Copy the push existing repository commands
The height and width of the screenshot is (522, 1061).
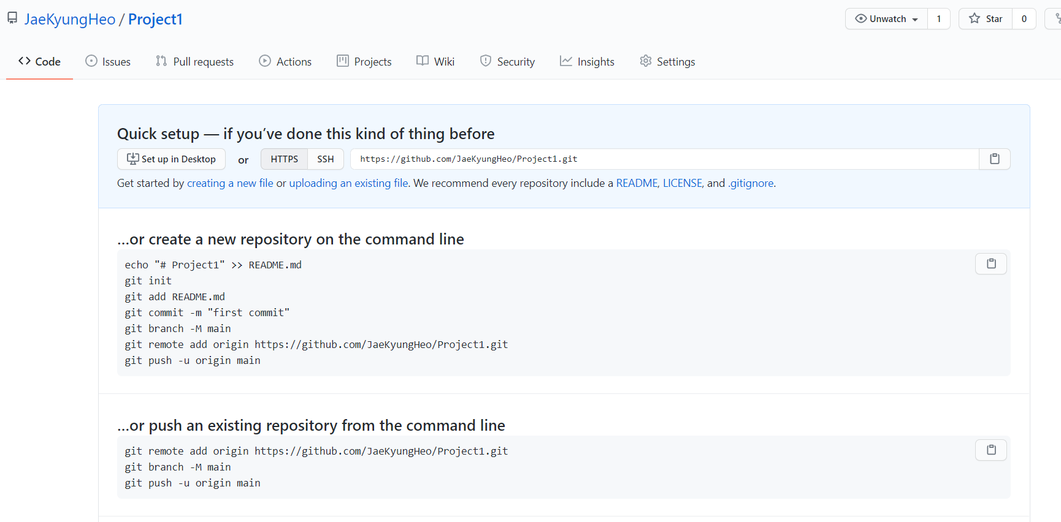pos(991,450)
